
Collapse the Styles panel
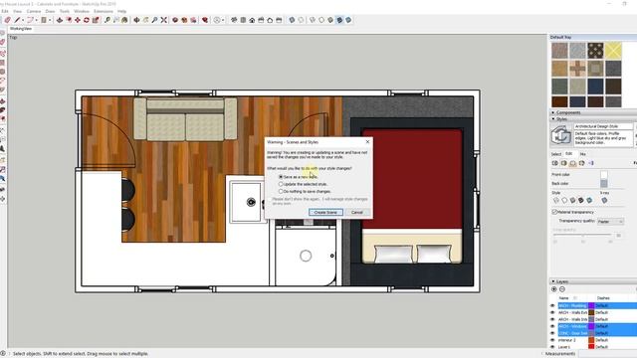(553, 119)
